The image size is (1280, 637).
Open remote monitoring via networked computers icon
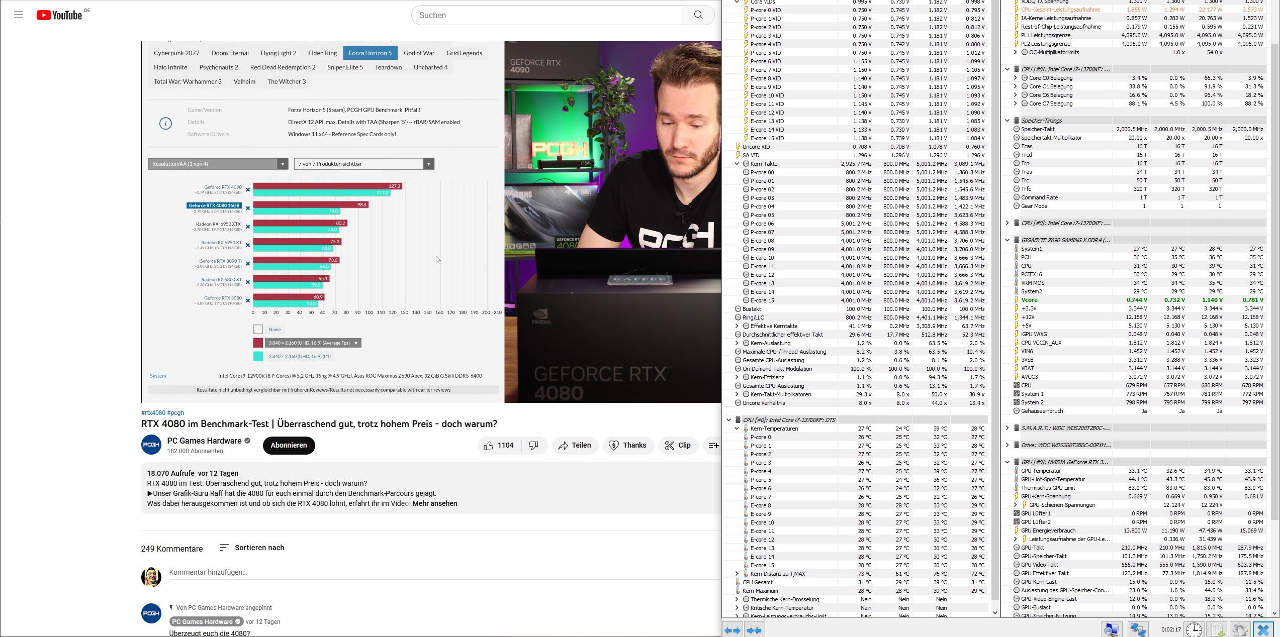point(1138,629)
